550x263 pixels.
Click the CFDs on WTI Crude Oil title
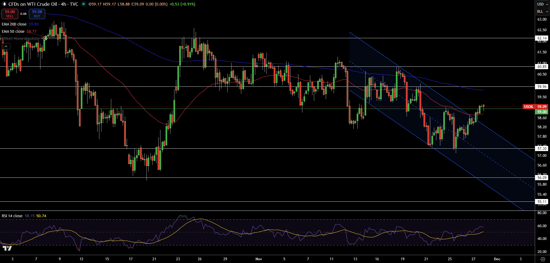[x=33, y=4]
